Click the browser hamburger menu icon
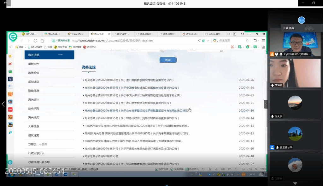This screenshot has width=323, height=186. pos(263,41)
